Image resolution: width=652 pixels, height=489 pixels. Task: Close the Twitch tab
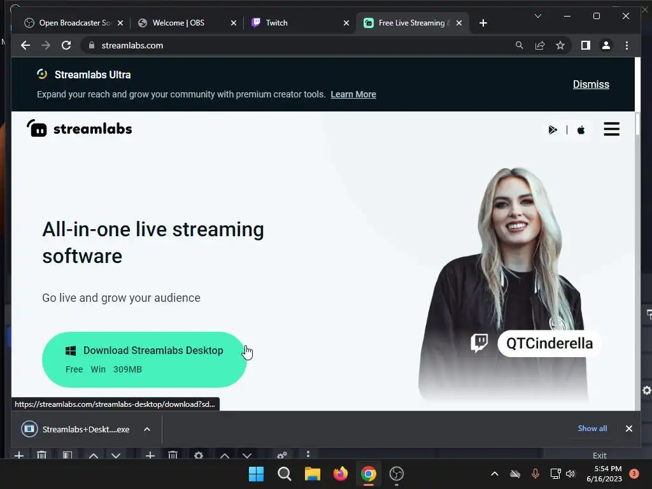(x=346, y=24)
